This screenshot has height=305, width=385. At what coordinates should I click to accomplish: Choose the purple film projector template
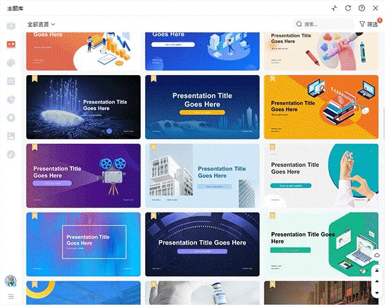(x=83, y=176)
